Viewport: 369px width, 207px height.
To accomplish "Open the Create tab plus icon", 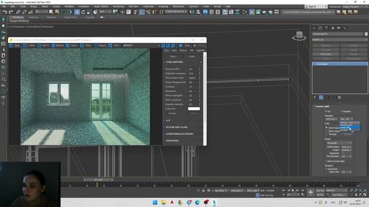I will pos(314,28).
